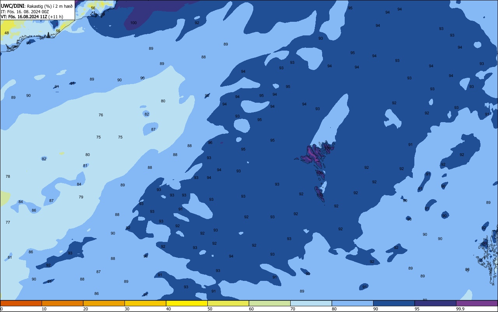Viewport: 498px width, 312px height.
Task: Click the '99.9' legend tick label
Action: [x=460, y=309]
